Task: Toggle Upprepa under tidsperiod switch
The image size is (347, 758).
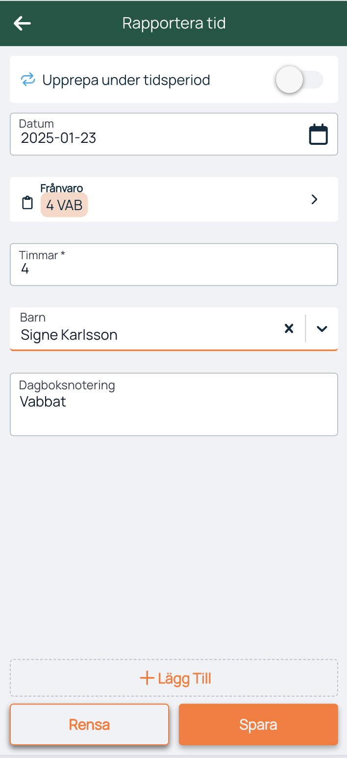Action: [x=299, y=80]
